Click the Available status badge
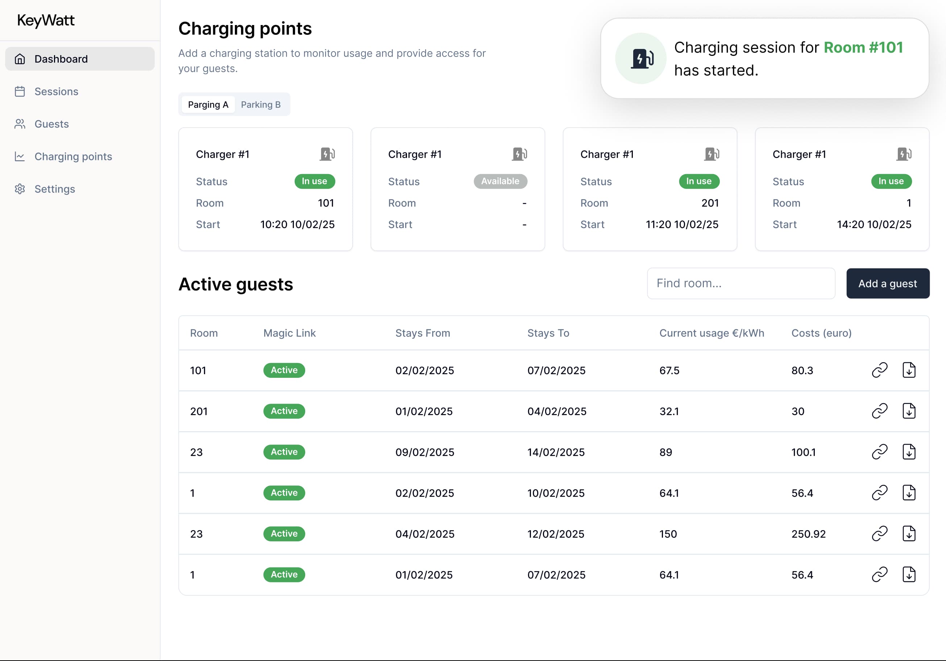Screen dimensions: 946x661 point(500,181)
